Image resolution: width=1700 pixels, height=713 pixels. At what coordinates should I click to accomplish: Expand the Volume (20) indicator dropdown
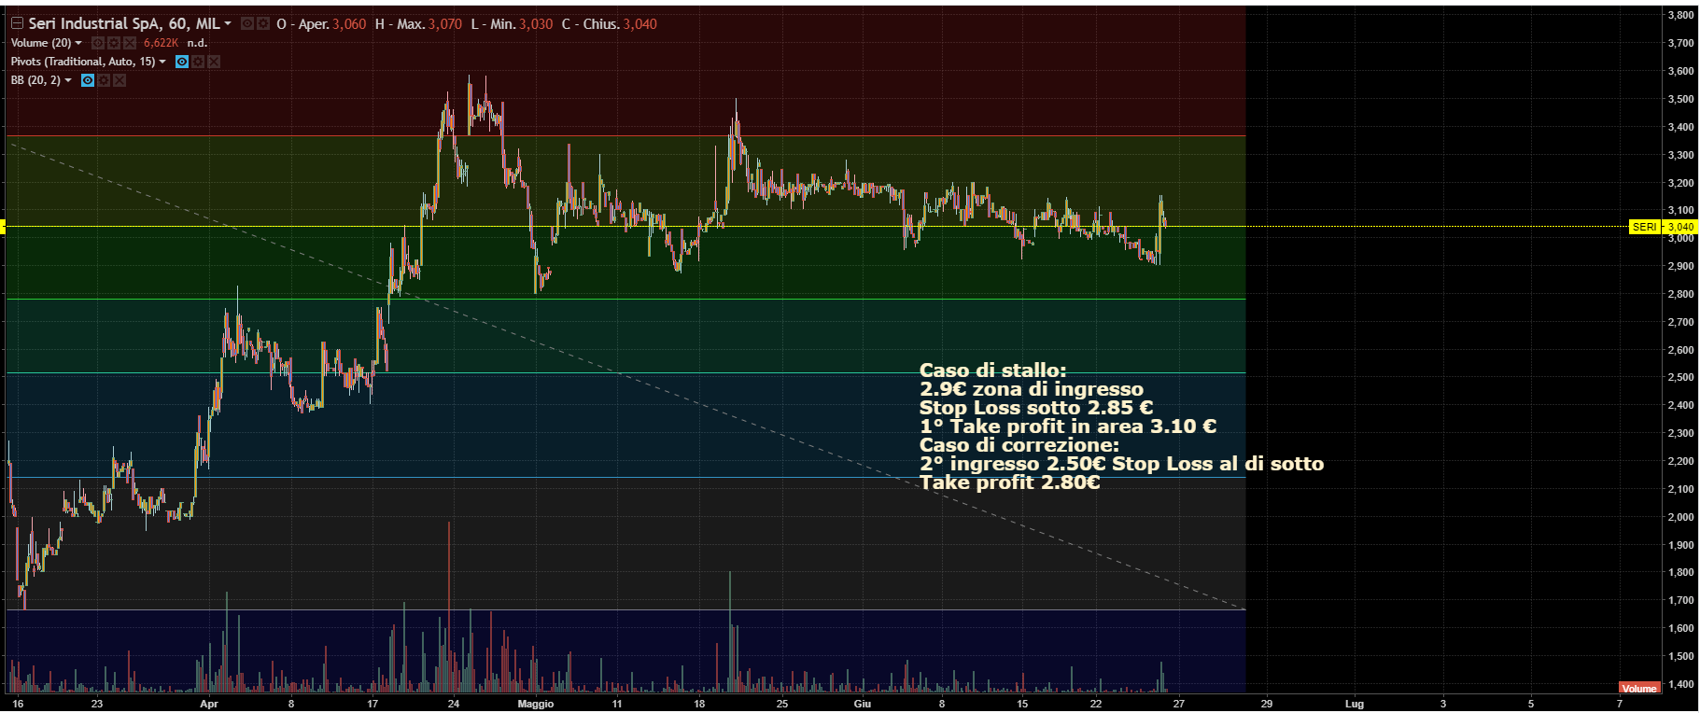pyautogui.click(x=78, y=43)
